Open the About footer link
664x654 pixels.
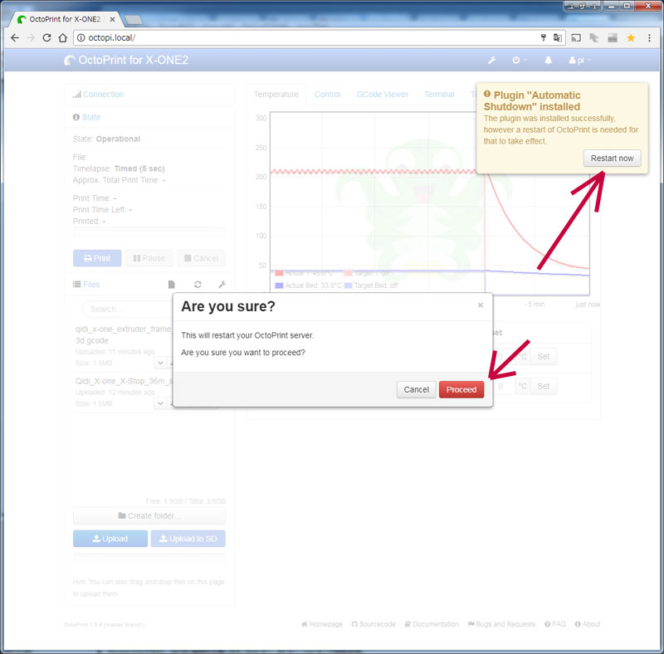click(588, 624)
